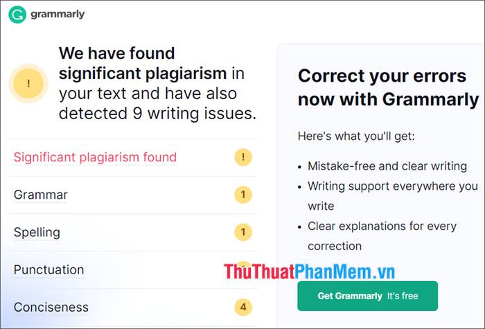Click the Conciseness count badge showing 4
The image size is (485, 329).
243,307
